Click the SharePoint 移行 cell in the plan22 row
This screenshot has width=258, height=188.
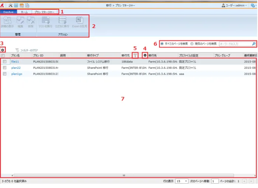(98, 68)
